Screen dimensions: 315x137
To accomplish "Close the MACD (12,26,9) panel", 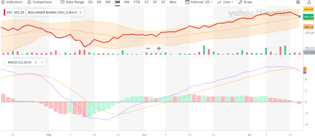I will point(36,62).
